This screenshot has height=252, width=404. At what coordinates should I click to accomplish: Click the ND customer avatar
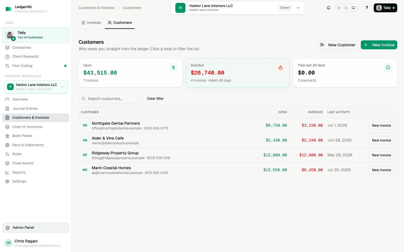(x=85, y=125)
